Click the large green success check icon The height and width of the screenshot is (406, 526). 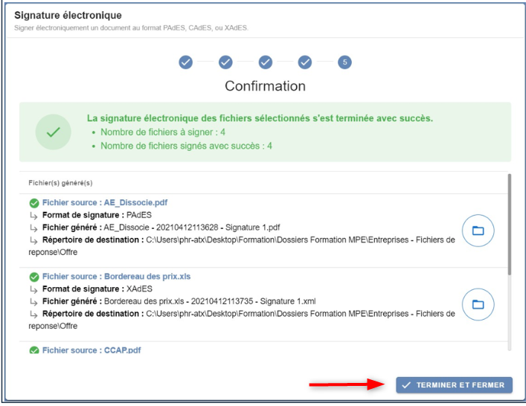tap(54, 132)
